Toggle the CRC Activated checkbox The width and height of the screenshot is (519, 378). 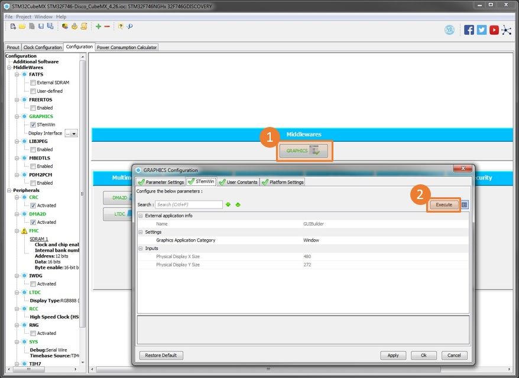coord(33,206)
